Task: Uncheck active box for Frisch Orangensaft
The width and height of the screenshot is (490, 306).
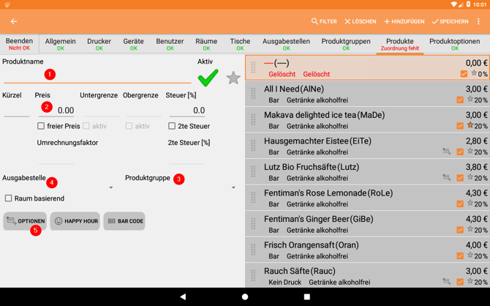Action: click(460, 256)
